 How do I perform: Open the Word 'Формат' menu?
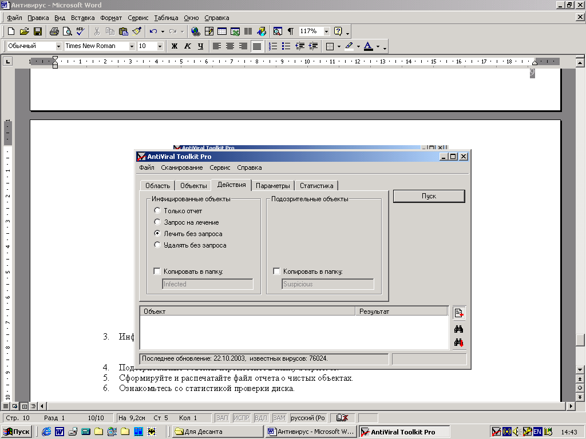(111, 18)
